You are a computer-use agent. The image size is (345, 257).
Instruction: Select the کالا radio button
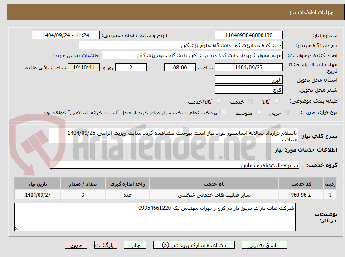point(277,101)
